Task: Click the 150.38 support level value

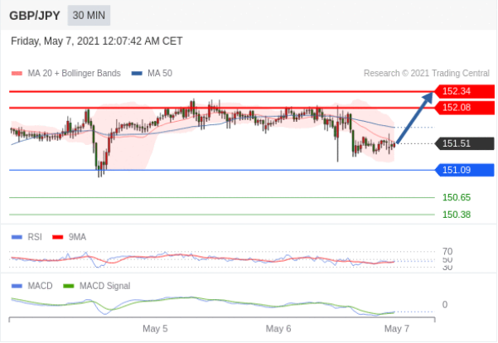Action: (x=457, y=215)
